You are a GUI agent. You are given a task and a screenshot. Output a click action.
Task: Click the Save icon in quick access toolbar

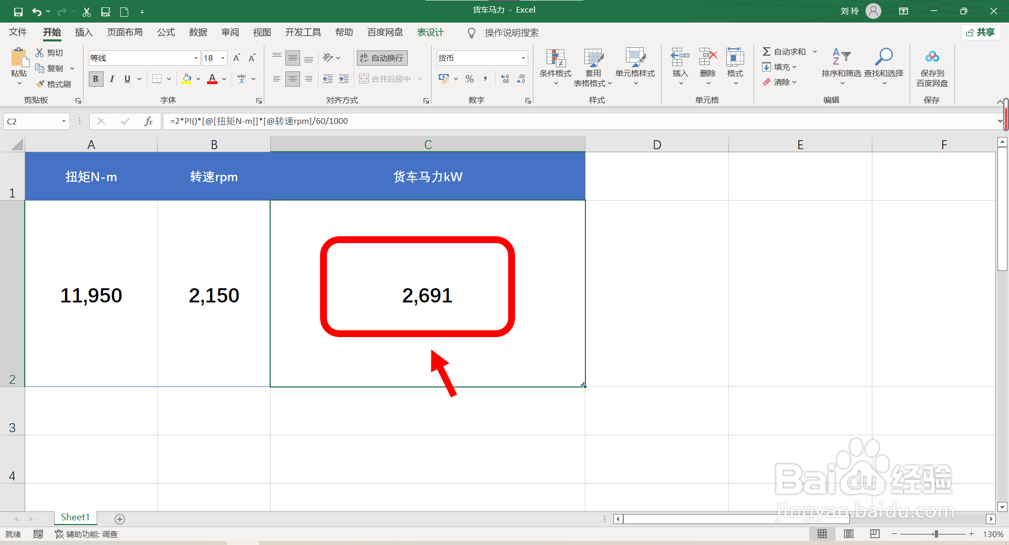click(18, 12)
